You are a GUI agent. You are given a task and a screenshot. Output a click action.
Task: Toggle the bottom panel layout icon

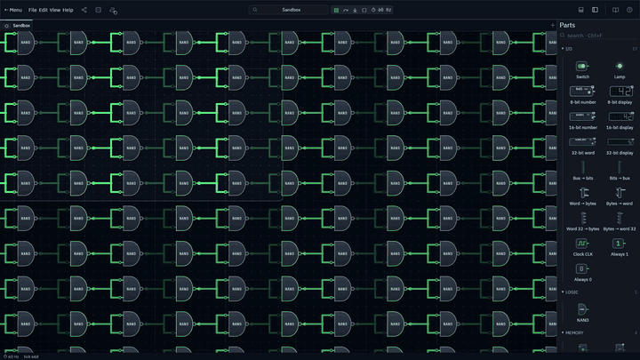point(580,10)
